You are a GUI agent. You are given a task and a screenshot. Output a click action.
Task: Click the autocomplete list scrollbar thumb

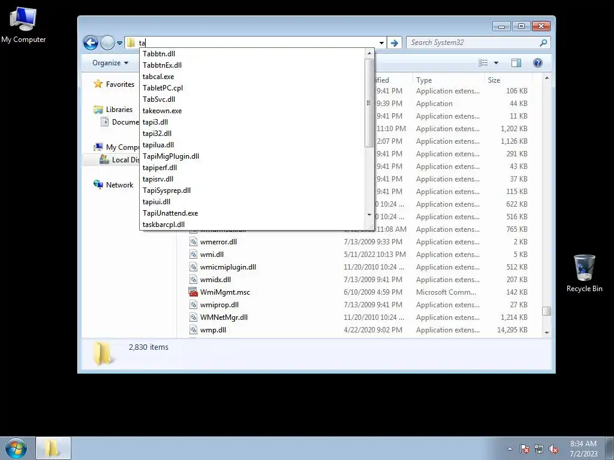pyautogui.click(x=369, y=103)
